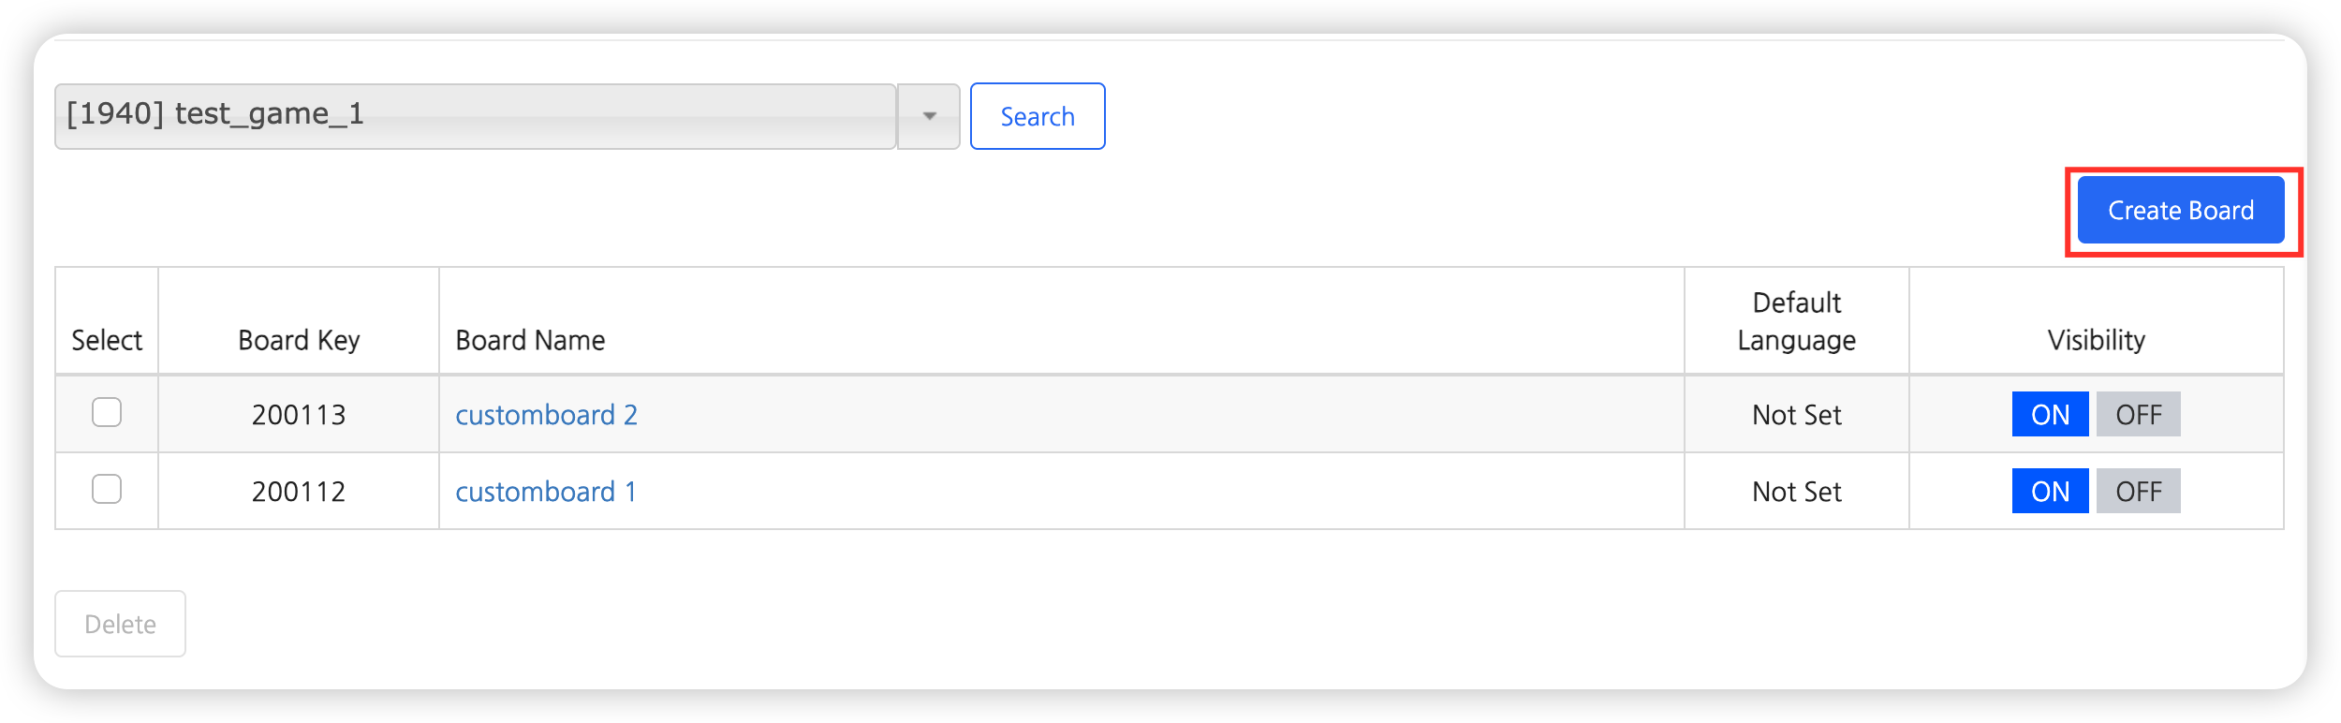The width and height of the screenshot is (2341, 723).
Task: Click the Board Key column header
Action: 299,340
